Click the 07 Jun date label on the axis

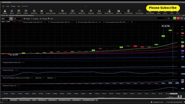click(118, 94)
